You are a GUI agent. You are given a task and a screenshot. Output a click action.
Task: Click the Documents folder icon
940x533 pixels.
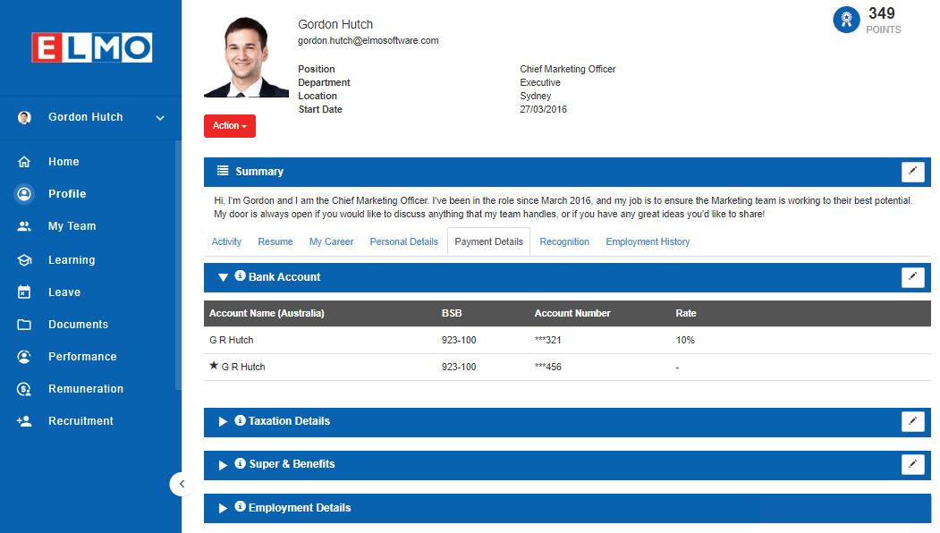tap(24, 325)
